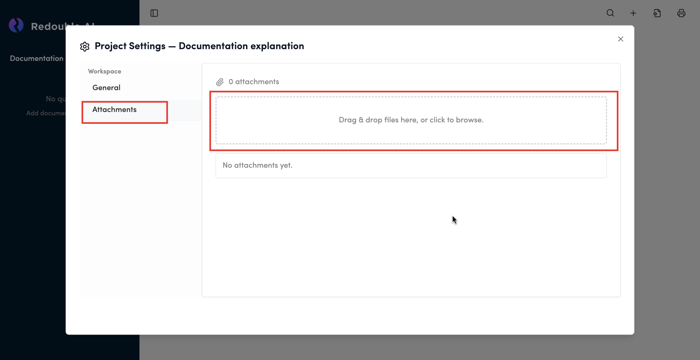Close the Project Settings dialog
The width and height of the screenshot is (700, 360).
[620, 39]
